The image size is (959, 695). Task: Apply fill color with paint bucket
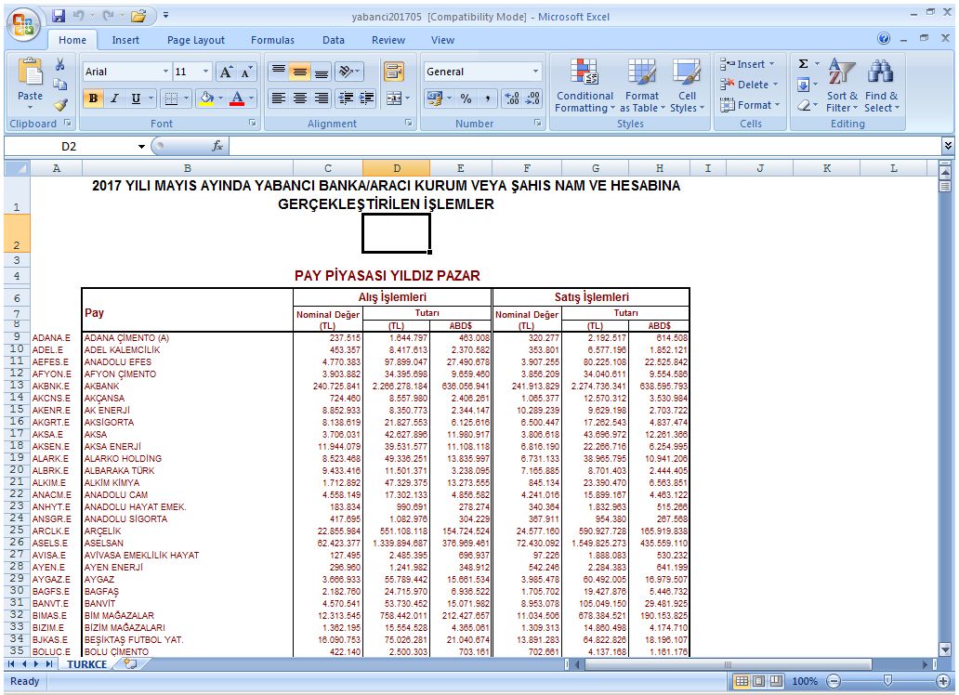tap(207, 98)
